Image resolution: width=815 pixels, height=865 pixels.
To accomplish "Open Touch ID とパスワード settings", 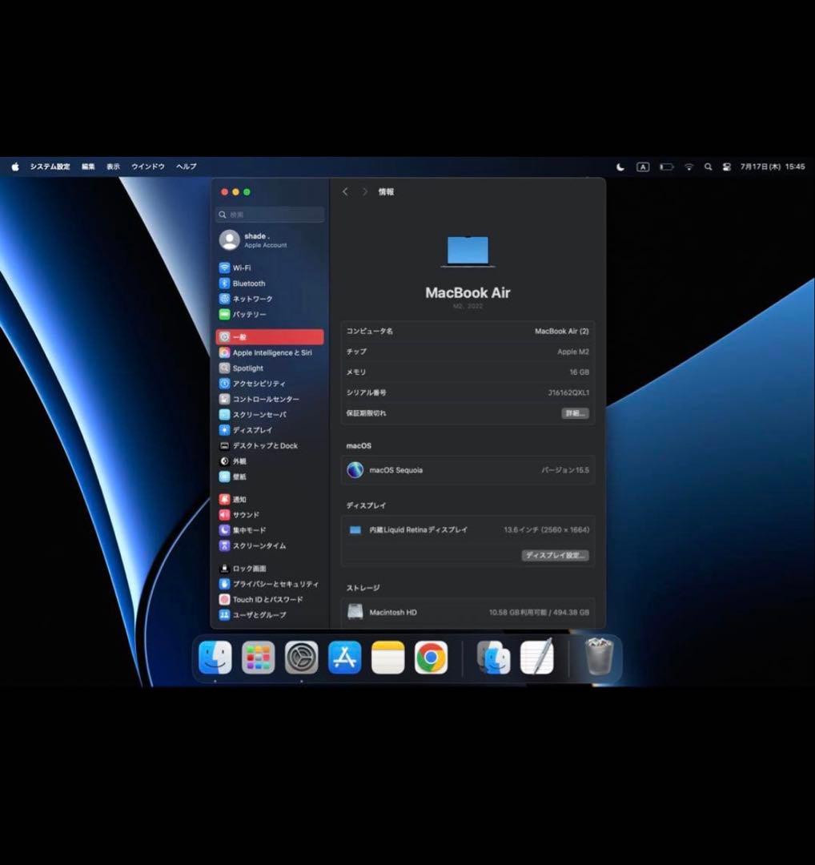I will 267,599.
